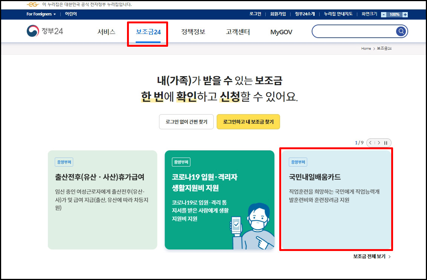This screenshot has width=427, height=280.
Task: Decrease screen size with minus button
Action: click(x=383, y=14)
